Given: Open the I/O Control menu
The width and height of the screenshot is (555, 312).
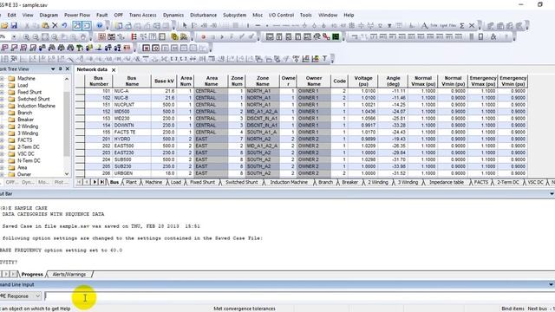Looking at the screenshot, I should pyautogui.click(x=281, y=15).
